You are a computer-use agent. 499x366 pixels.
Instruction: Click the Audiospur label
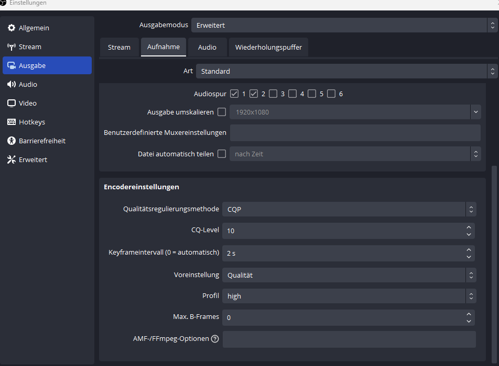(210, 94)
